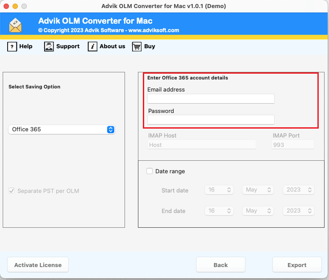Image resolution: width=329 pixels, height=280 pixels.
Task: Open the Start date day dropdown
Action: pos(219,190)
